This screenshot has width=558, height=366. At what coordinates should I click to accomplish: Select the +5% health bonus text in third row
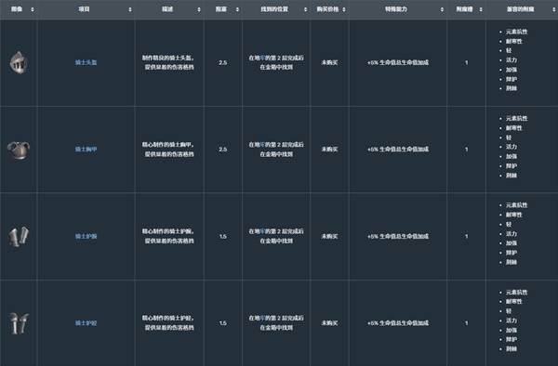coord(398,236)
